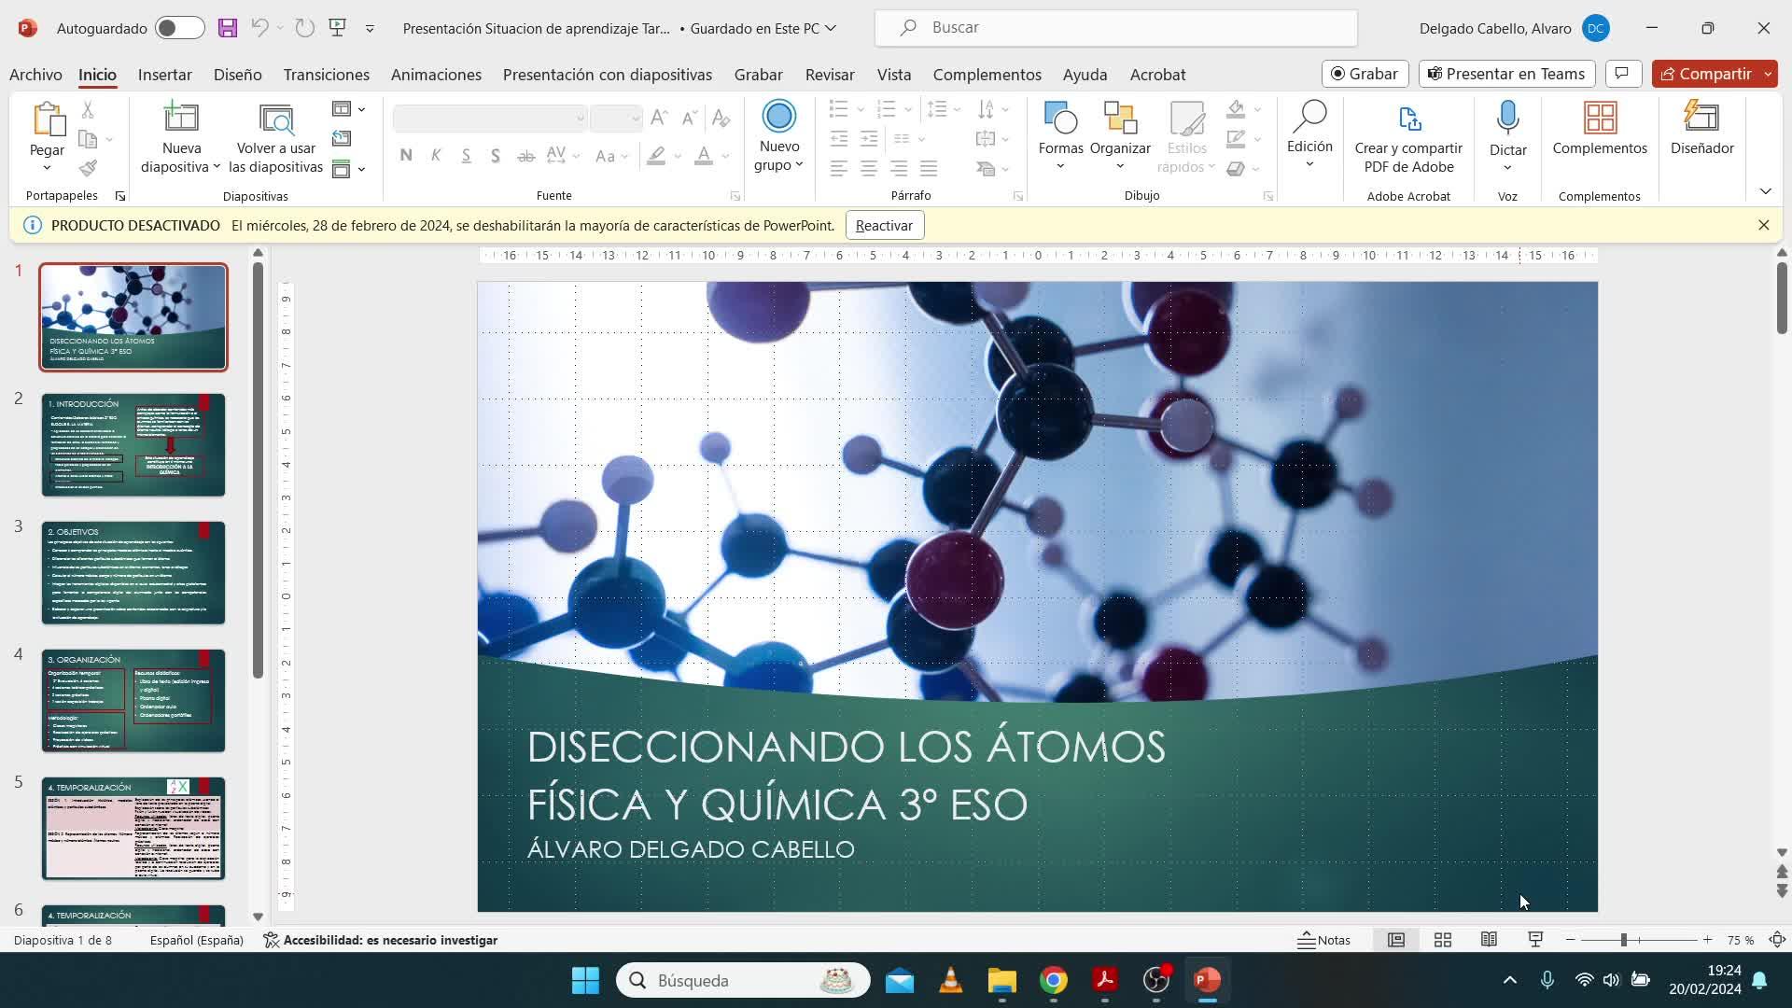Expand the Edición dropdown
Viewport: 1792px width, 1008px height.
point(1309,165)
